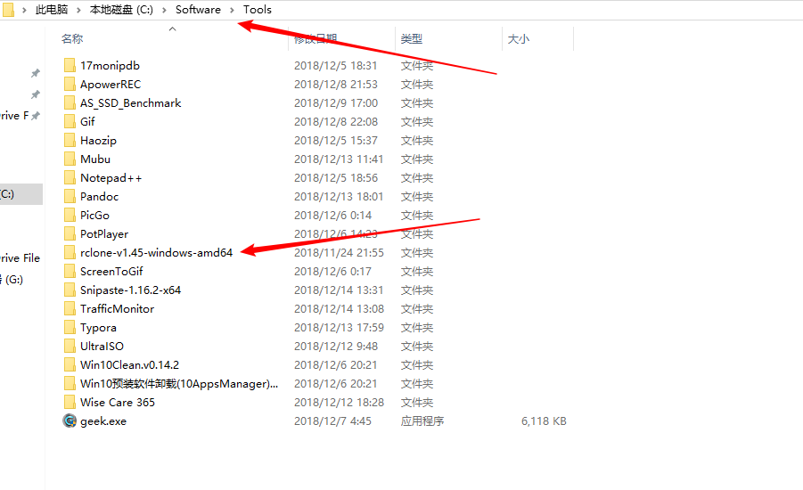
Task: Click the Snipaste-1.16.2-x64 folder icon
Action: 70,290
